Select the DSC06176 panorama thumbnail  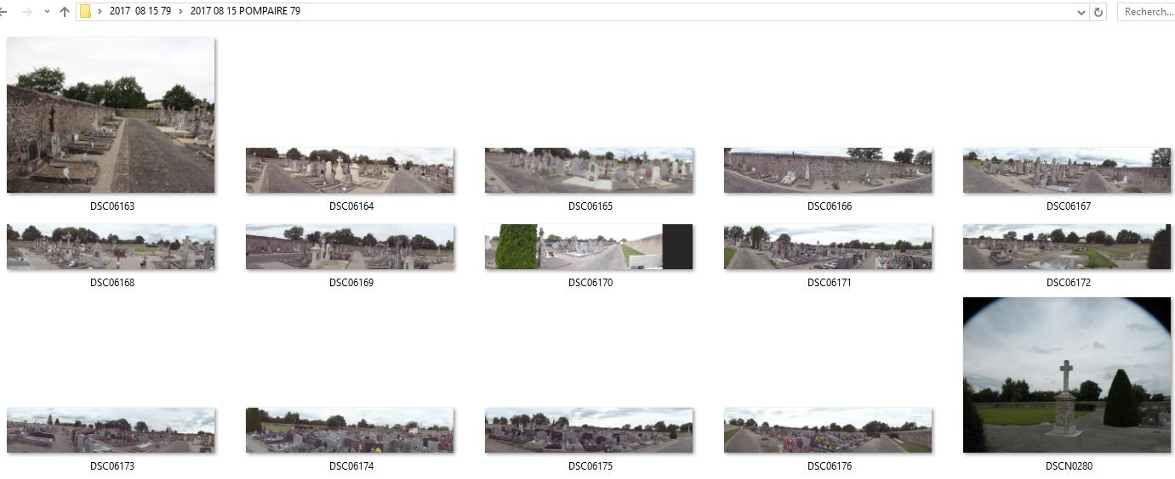click(x=828, y=430)
